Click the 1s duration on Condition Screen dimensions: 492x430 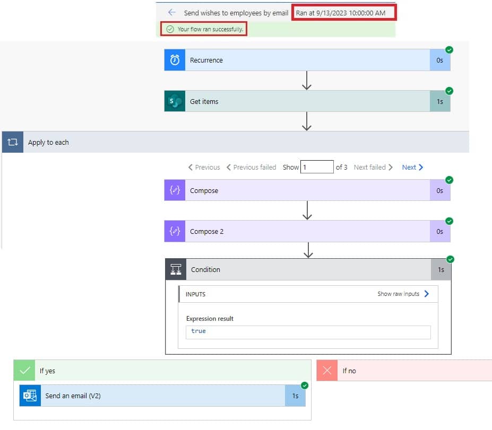pos(441,269)
